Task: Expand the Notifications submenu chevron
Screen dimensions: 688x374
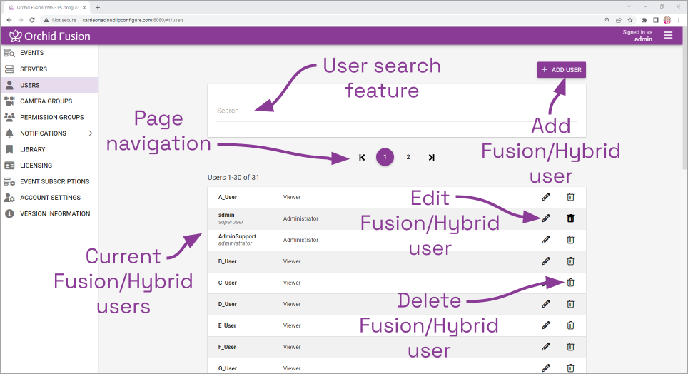Action: click(91, 133)
